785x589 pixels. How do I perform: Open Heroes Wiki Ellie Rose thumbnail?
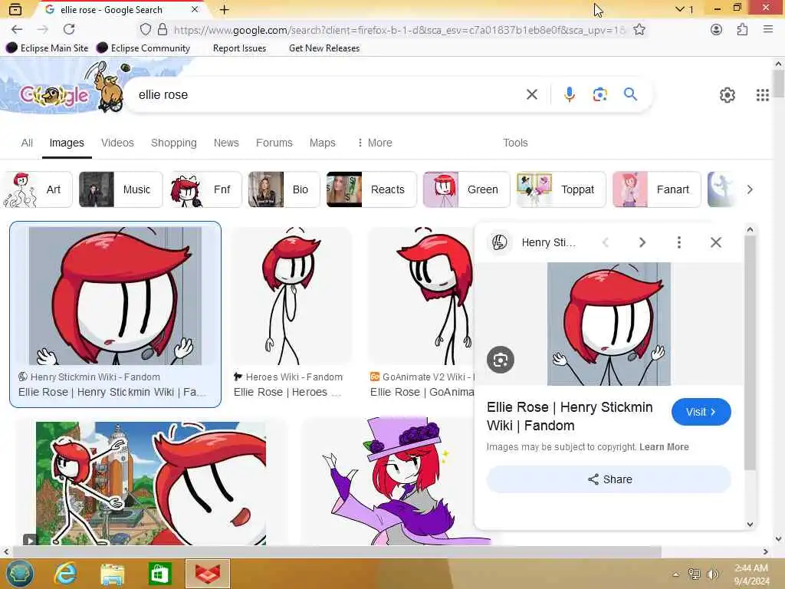tap(292, 295)
